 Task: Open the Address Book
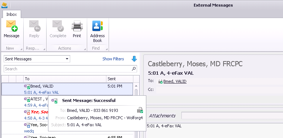(x=98, y=31)
